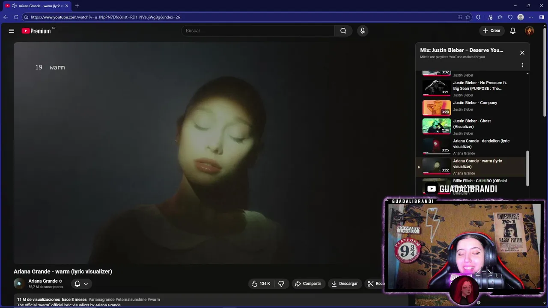The image size is (548, 308).
Task: Click the Company video thumbnail
Action: pyautogui.click(x=437, y=108)
